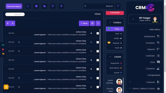Toggle fullscreen mode icon in top bar

pyautogui.click(x=28, y=6)
